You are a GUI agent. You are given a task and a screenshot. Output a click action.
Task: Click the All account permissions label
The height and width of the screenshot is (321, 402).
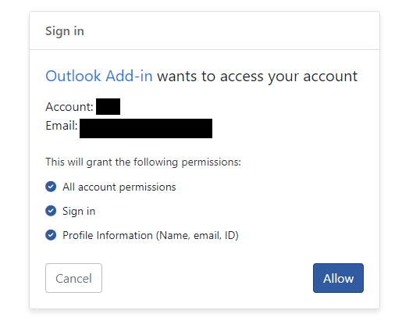click(x=119, y=187)
